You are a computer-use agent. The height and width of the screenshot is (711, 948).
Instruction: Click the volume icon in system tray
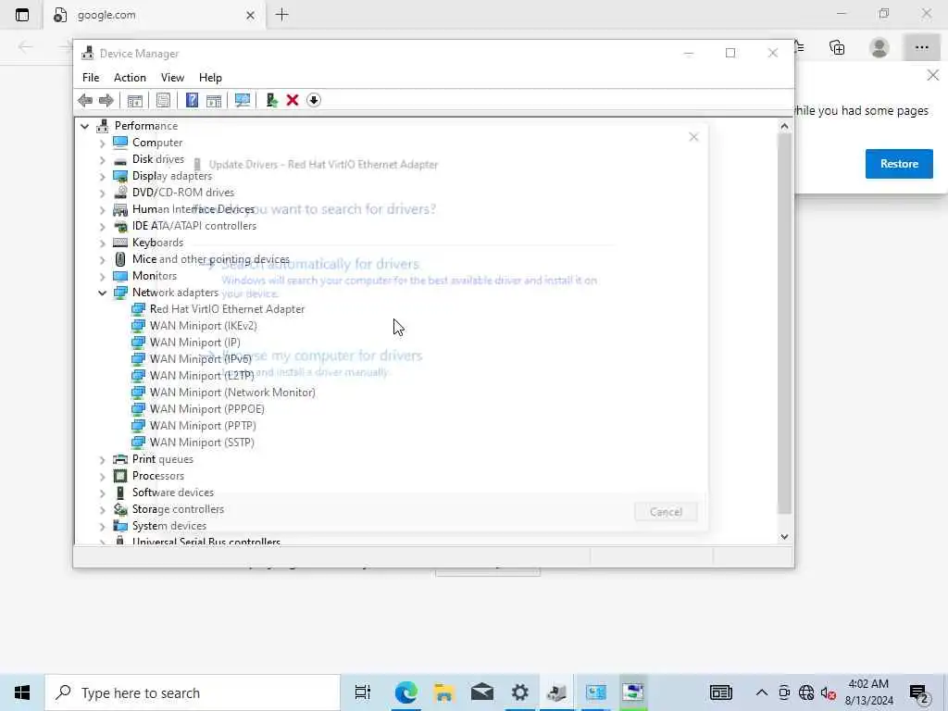(x=828, y=692)
